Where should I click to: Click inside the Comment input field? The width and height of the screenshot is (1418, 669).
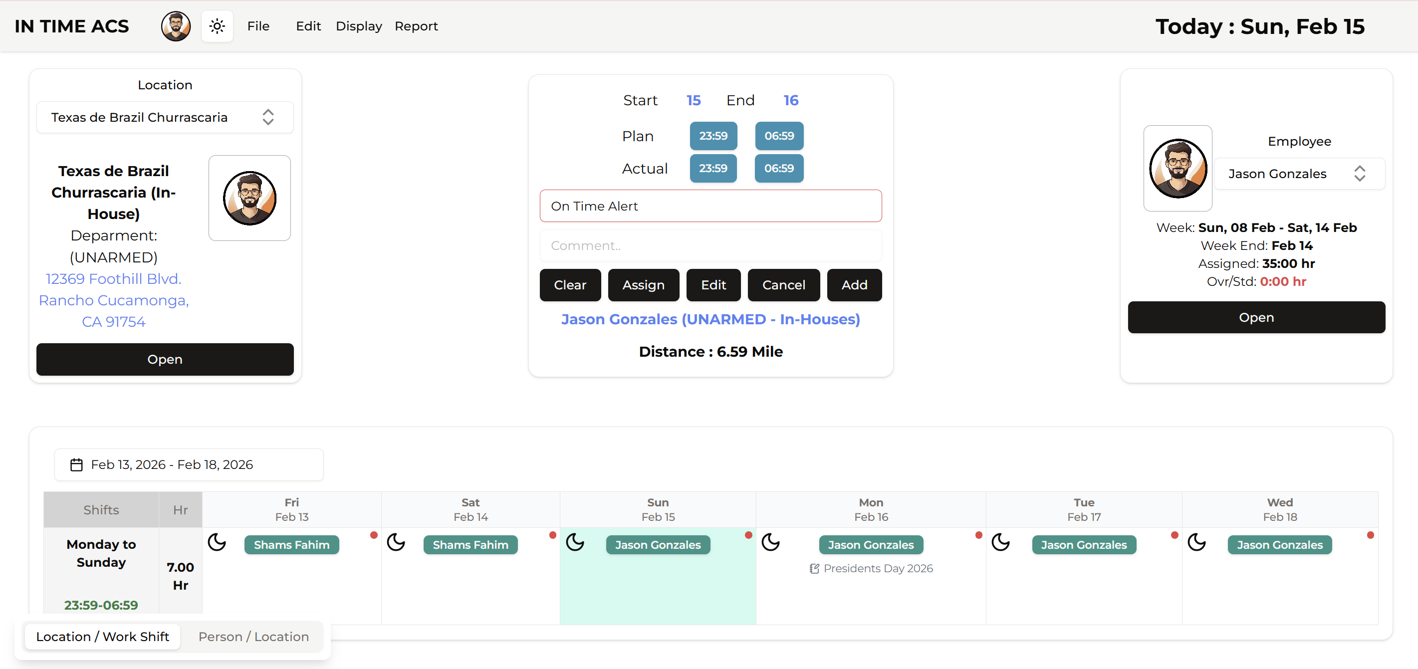pyautogui.click(x=710, y=245)
